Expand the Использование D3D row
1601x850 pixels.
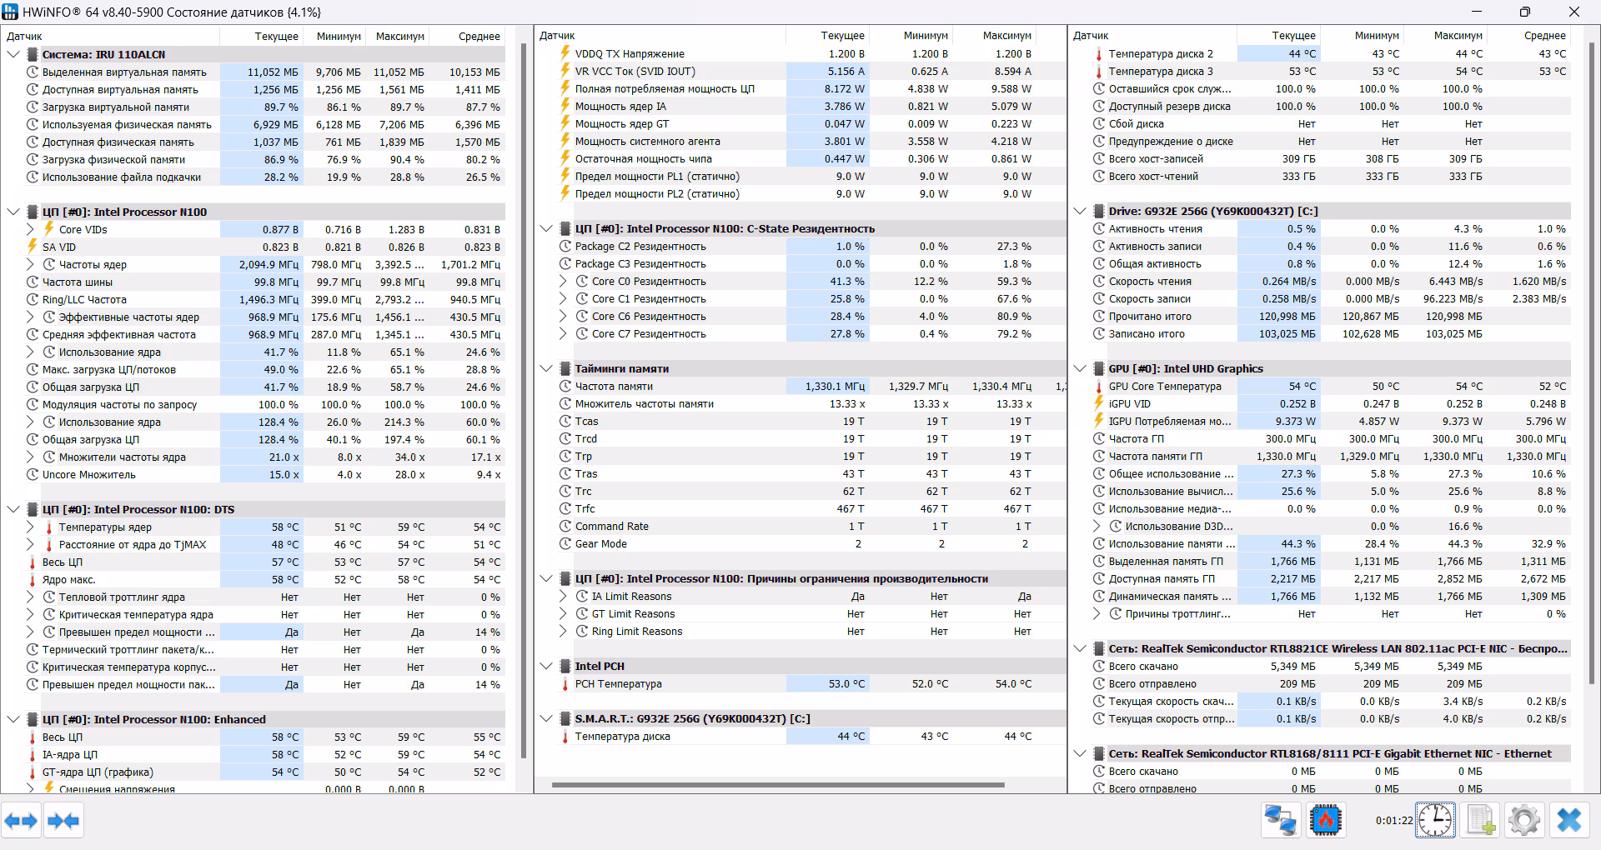tap(1097, 527)
